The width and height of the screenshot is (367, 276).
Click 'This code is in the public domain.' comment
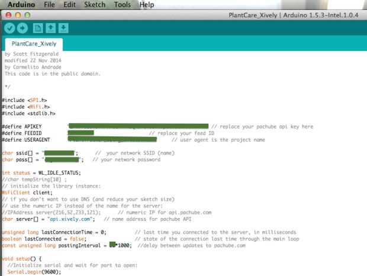coord(53,74)
